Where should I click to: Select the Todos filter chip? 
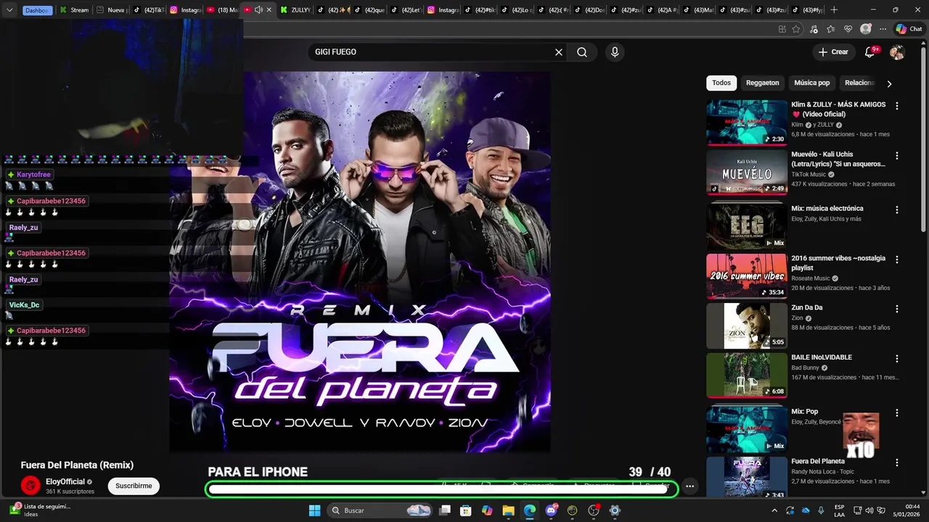(721, 83)
